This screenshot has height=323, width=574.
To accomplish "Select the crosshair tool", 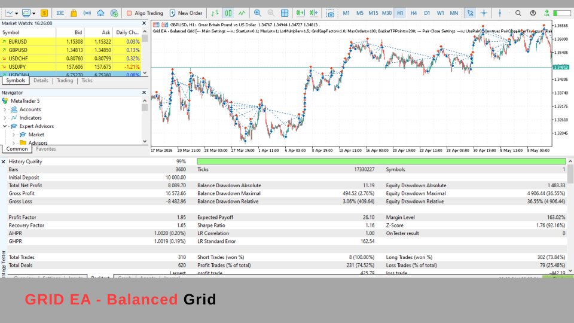I will tap(484, 13).
